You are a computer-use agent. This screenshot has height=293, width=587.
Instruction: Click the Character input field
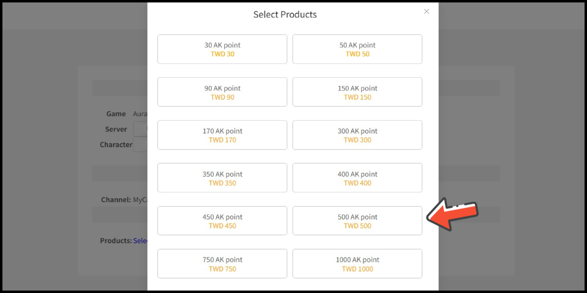coord(140,145)
